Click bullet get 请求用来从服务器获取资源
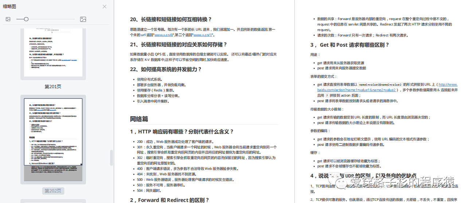470x203 pixels. [341, 63]
